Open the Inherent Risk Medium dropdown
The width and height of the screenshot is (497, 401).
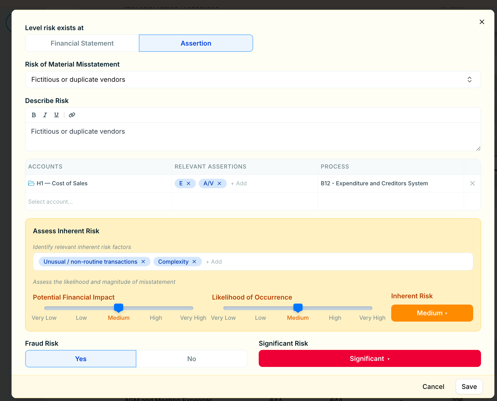click(x=432, y=313)
